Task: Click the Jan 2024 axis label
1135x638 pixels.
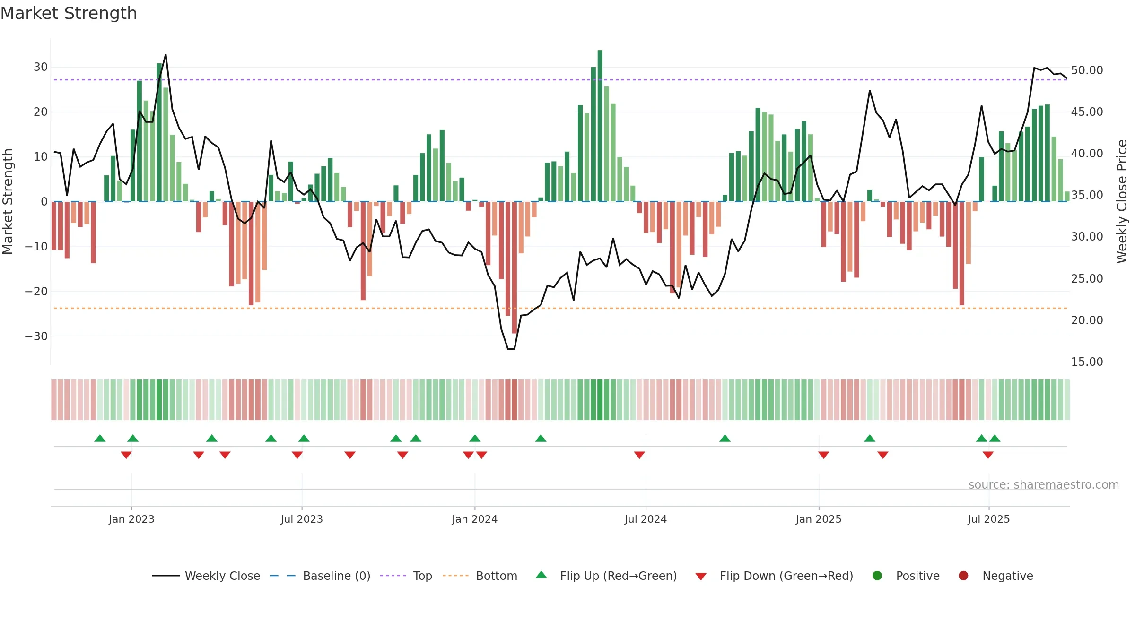Action: [475, 519]
